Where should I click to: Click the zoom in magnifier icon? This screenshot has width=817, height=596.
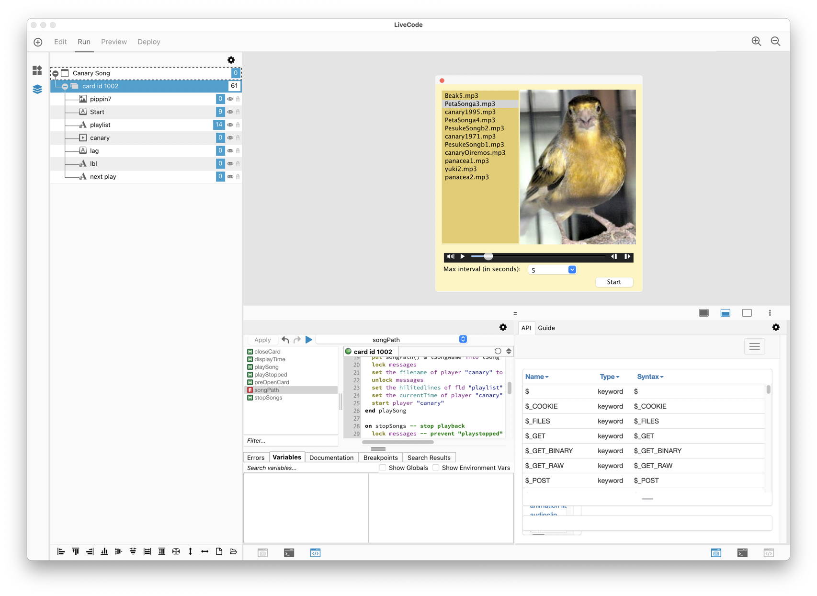(x=756, y=42)
